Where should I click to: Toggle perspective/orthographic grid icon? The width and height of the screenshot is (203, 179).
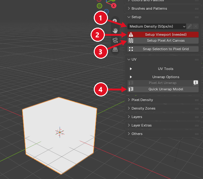tap(115, 50)
